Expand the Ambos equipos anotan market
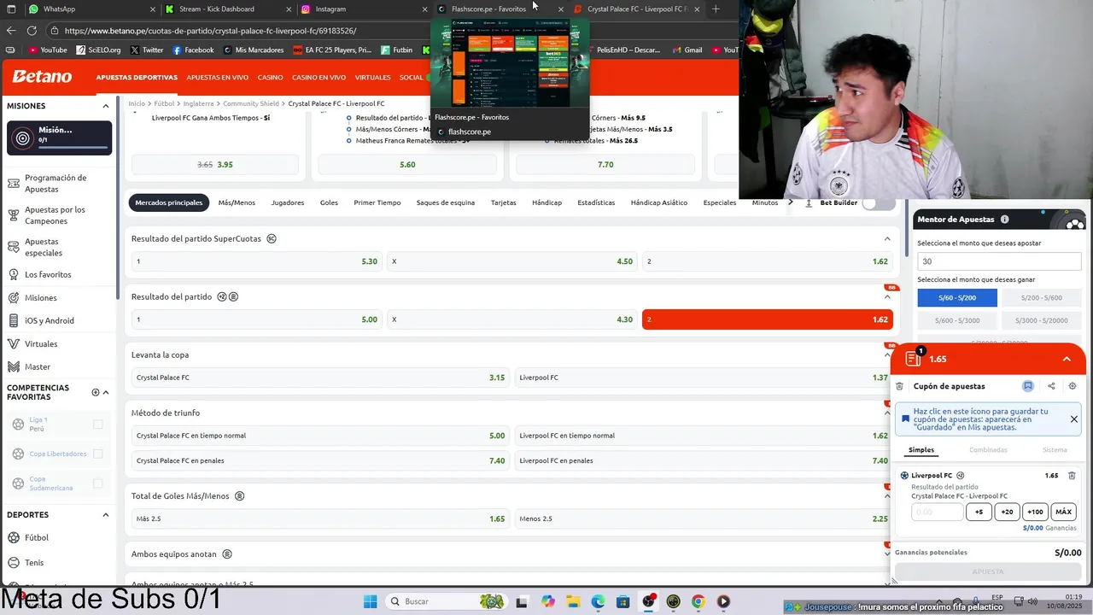Screen dimensions: 1093x615 (x=887, y=554)
